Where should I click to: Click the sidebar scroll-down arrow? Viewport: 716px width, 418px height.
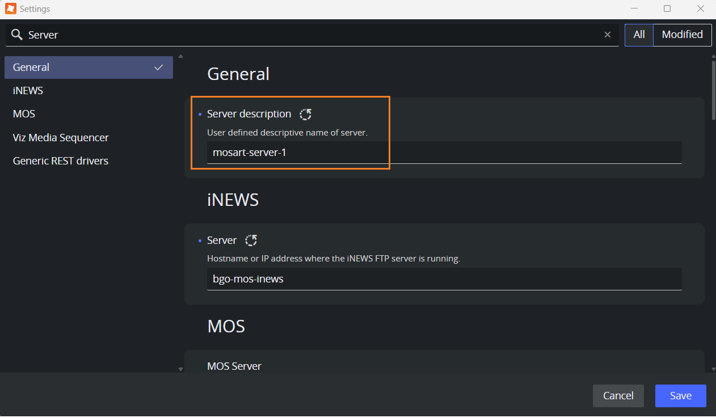click(180, 369)
